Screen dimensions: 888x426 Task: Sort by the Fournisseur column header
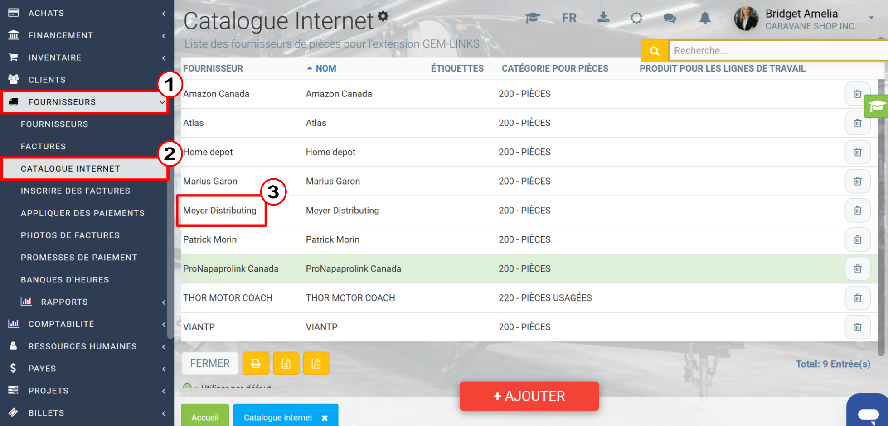click(x=213, y=68)
